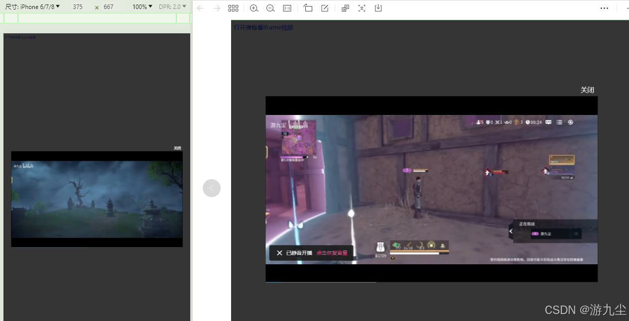Collapse the 正在观战 panel arrow
Screen dimensions: 629x321
pos(510,231)
